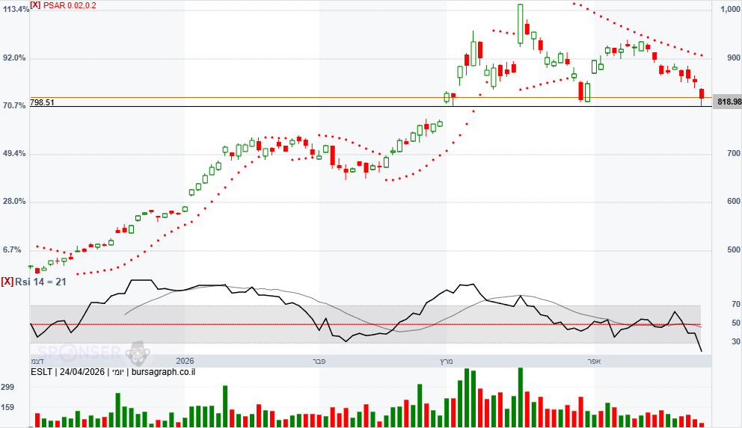Click the 1,000 price axis label
Viewport: 742px width, 428px height.
[x=729, y=10]
